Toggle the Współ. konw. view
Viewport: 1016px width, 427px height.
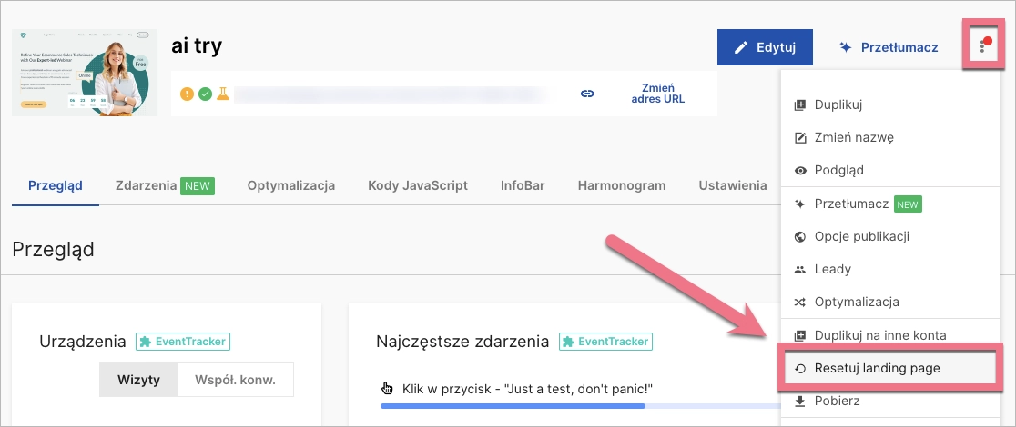(235, 380)
